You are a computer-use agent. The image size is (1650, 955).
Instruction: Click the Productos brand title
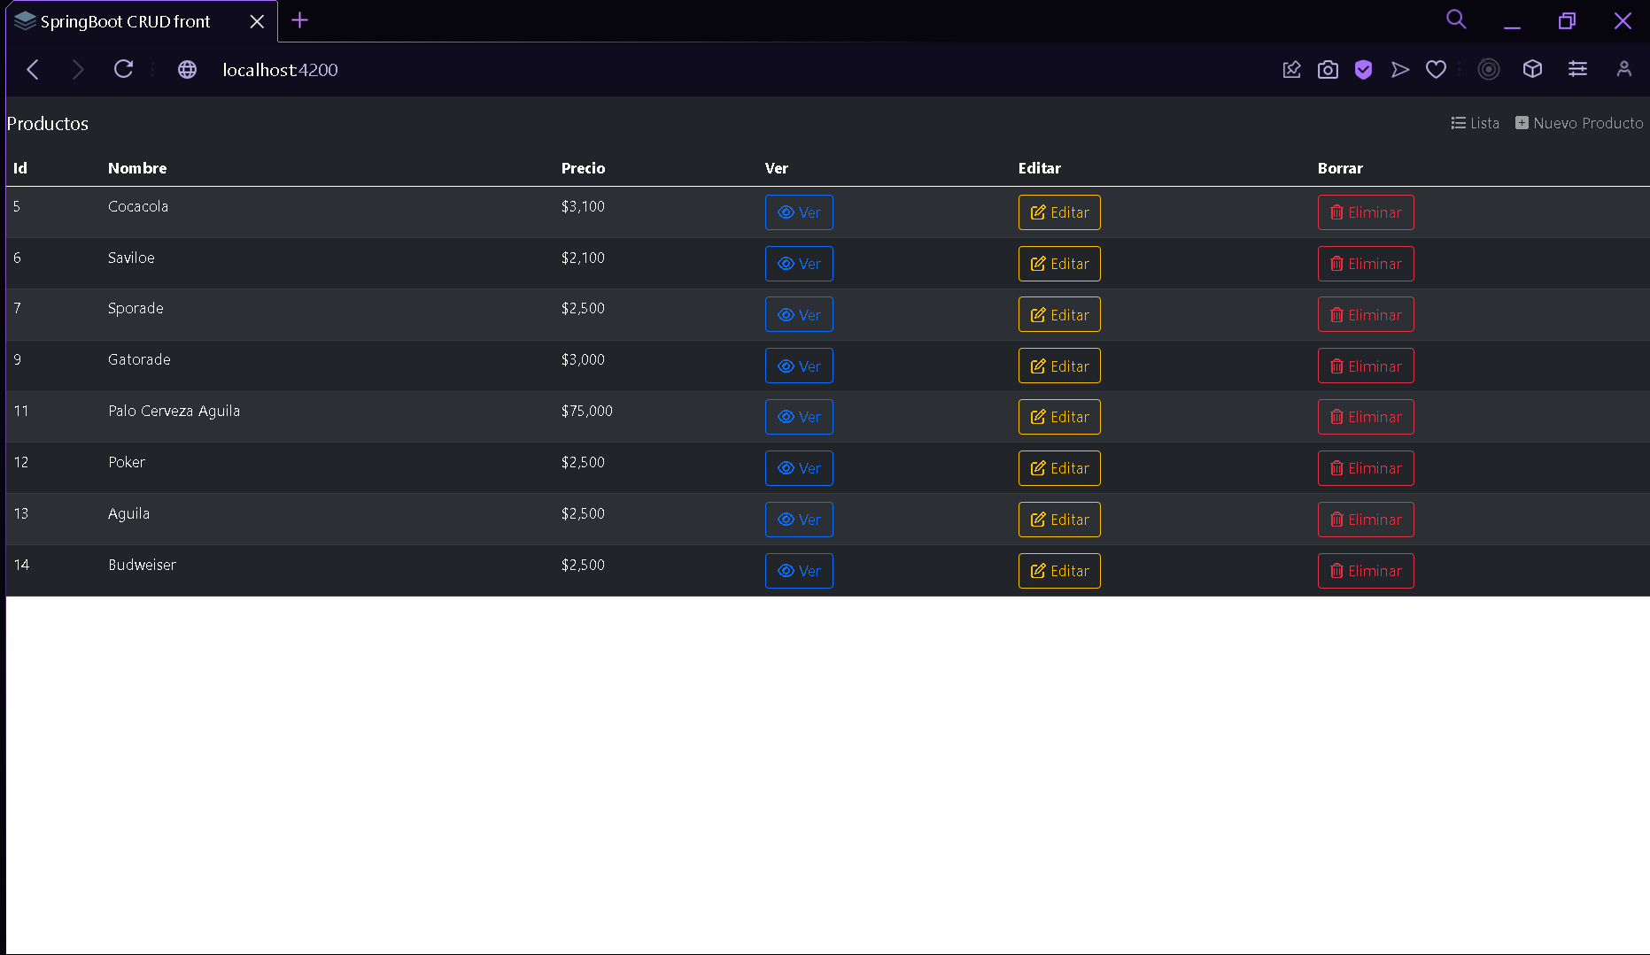pos(48,124)
